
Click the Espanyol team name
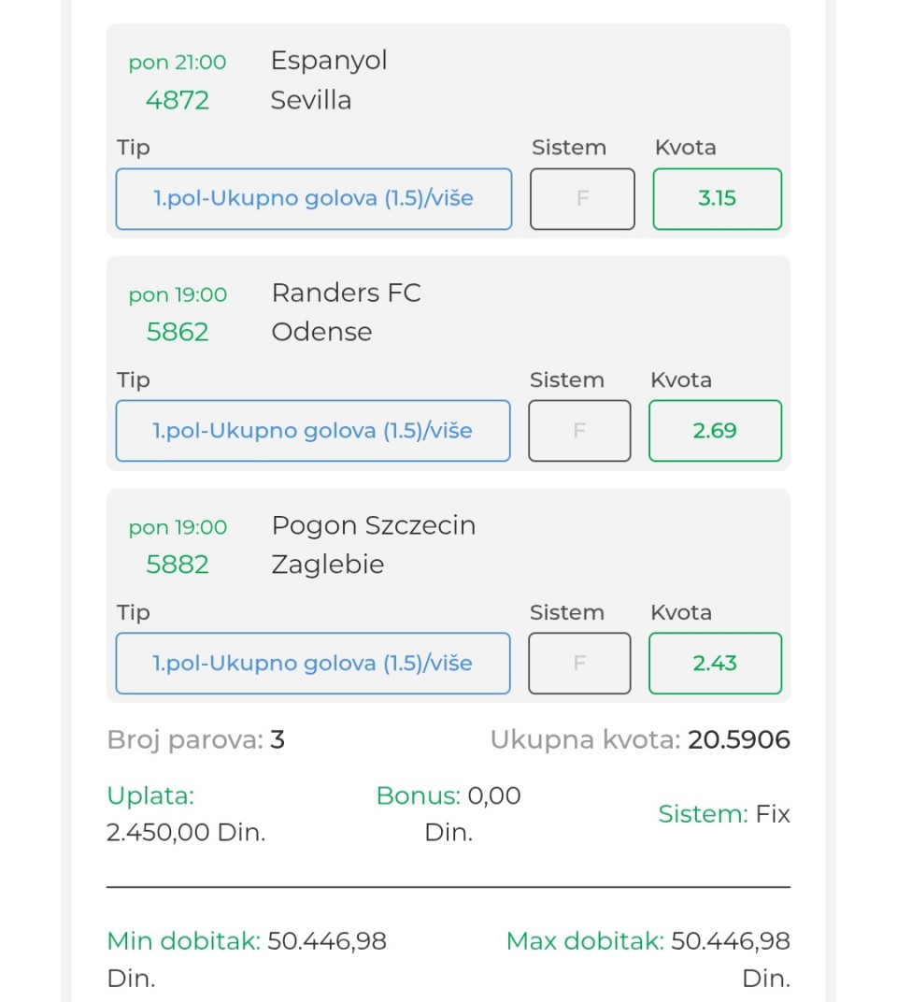(x=329, y=61)
